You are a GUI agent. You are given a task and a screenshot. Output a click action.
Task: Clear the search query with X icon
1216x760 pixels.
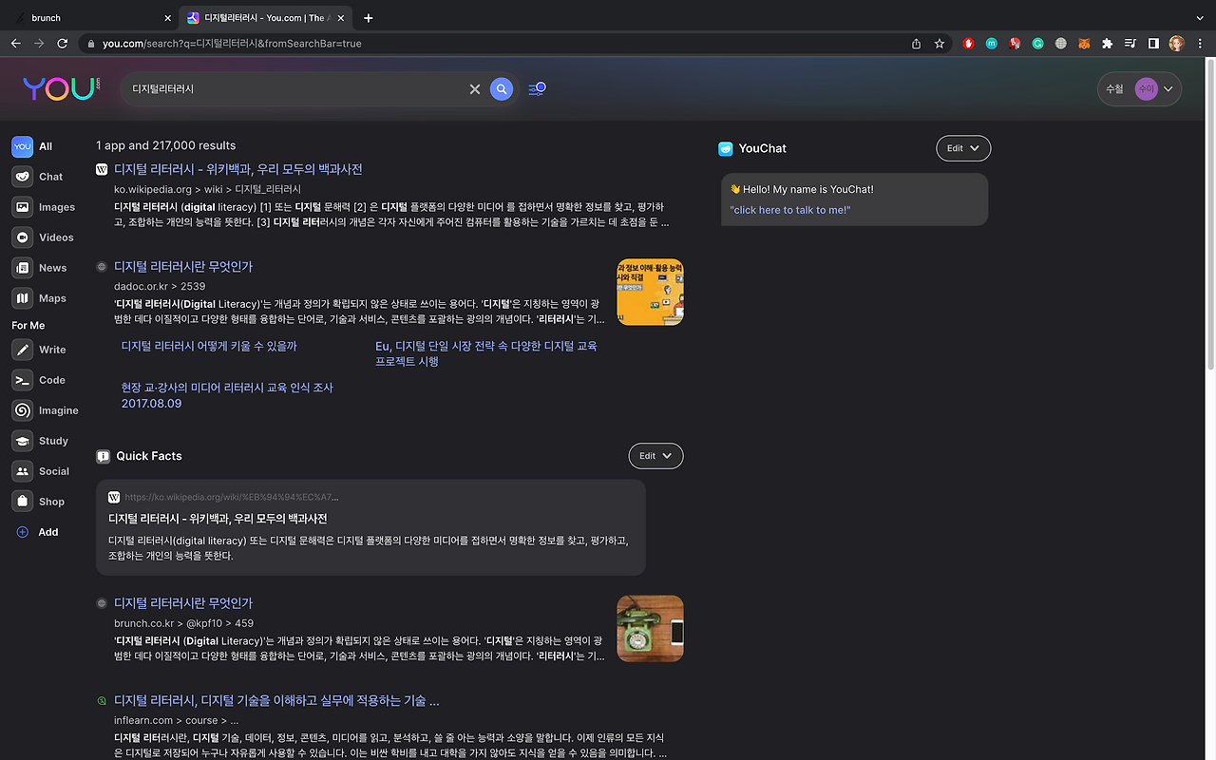(x=475, y=89)
